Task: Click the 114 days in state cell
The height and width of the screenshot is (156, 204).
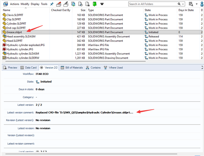Action: click(x=180, y=36)
